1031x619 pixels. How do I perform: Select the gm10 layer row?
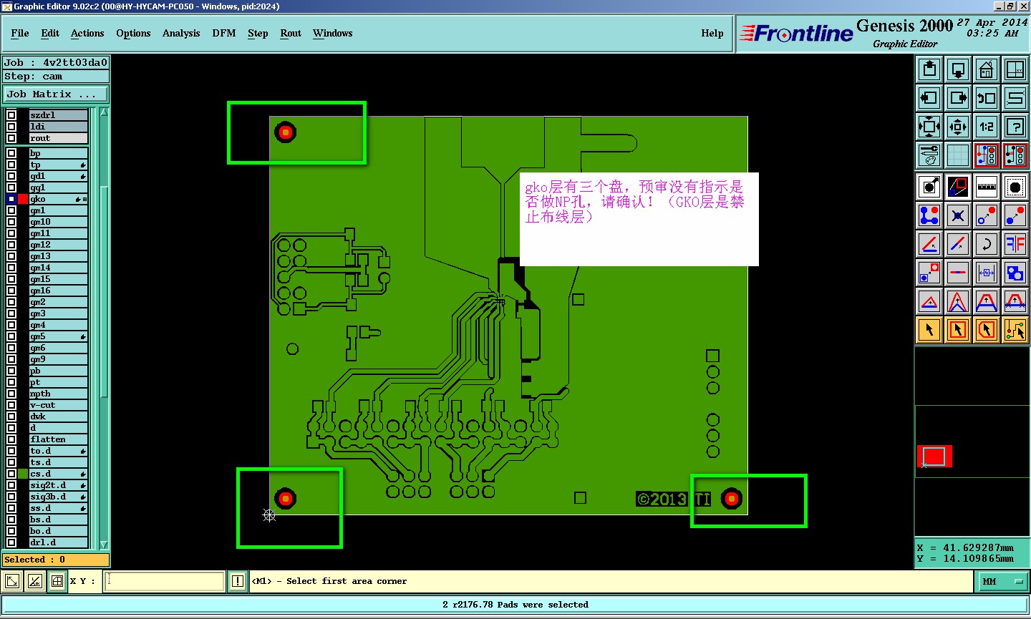(x=59, y=222)
